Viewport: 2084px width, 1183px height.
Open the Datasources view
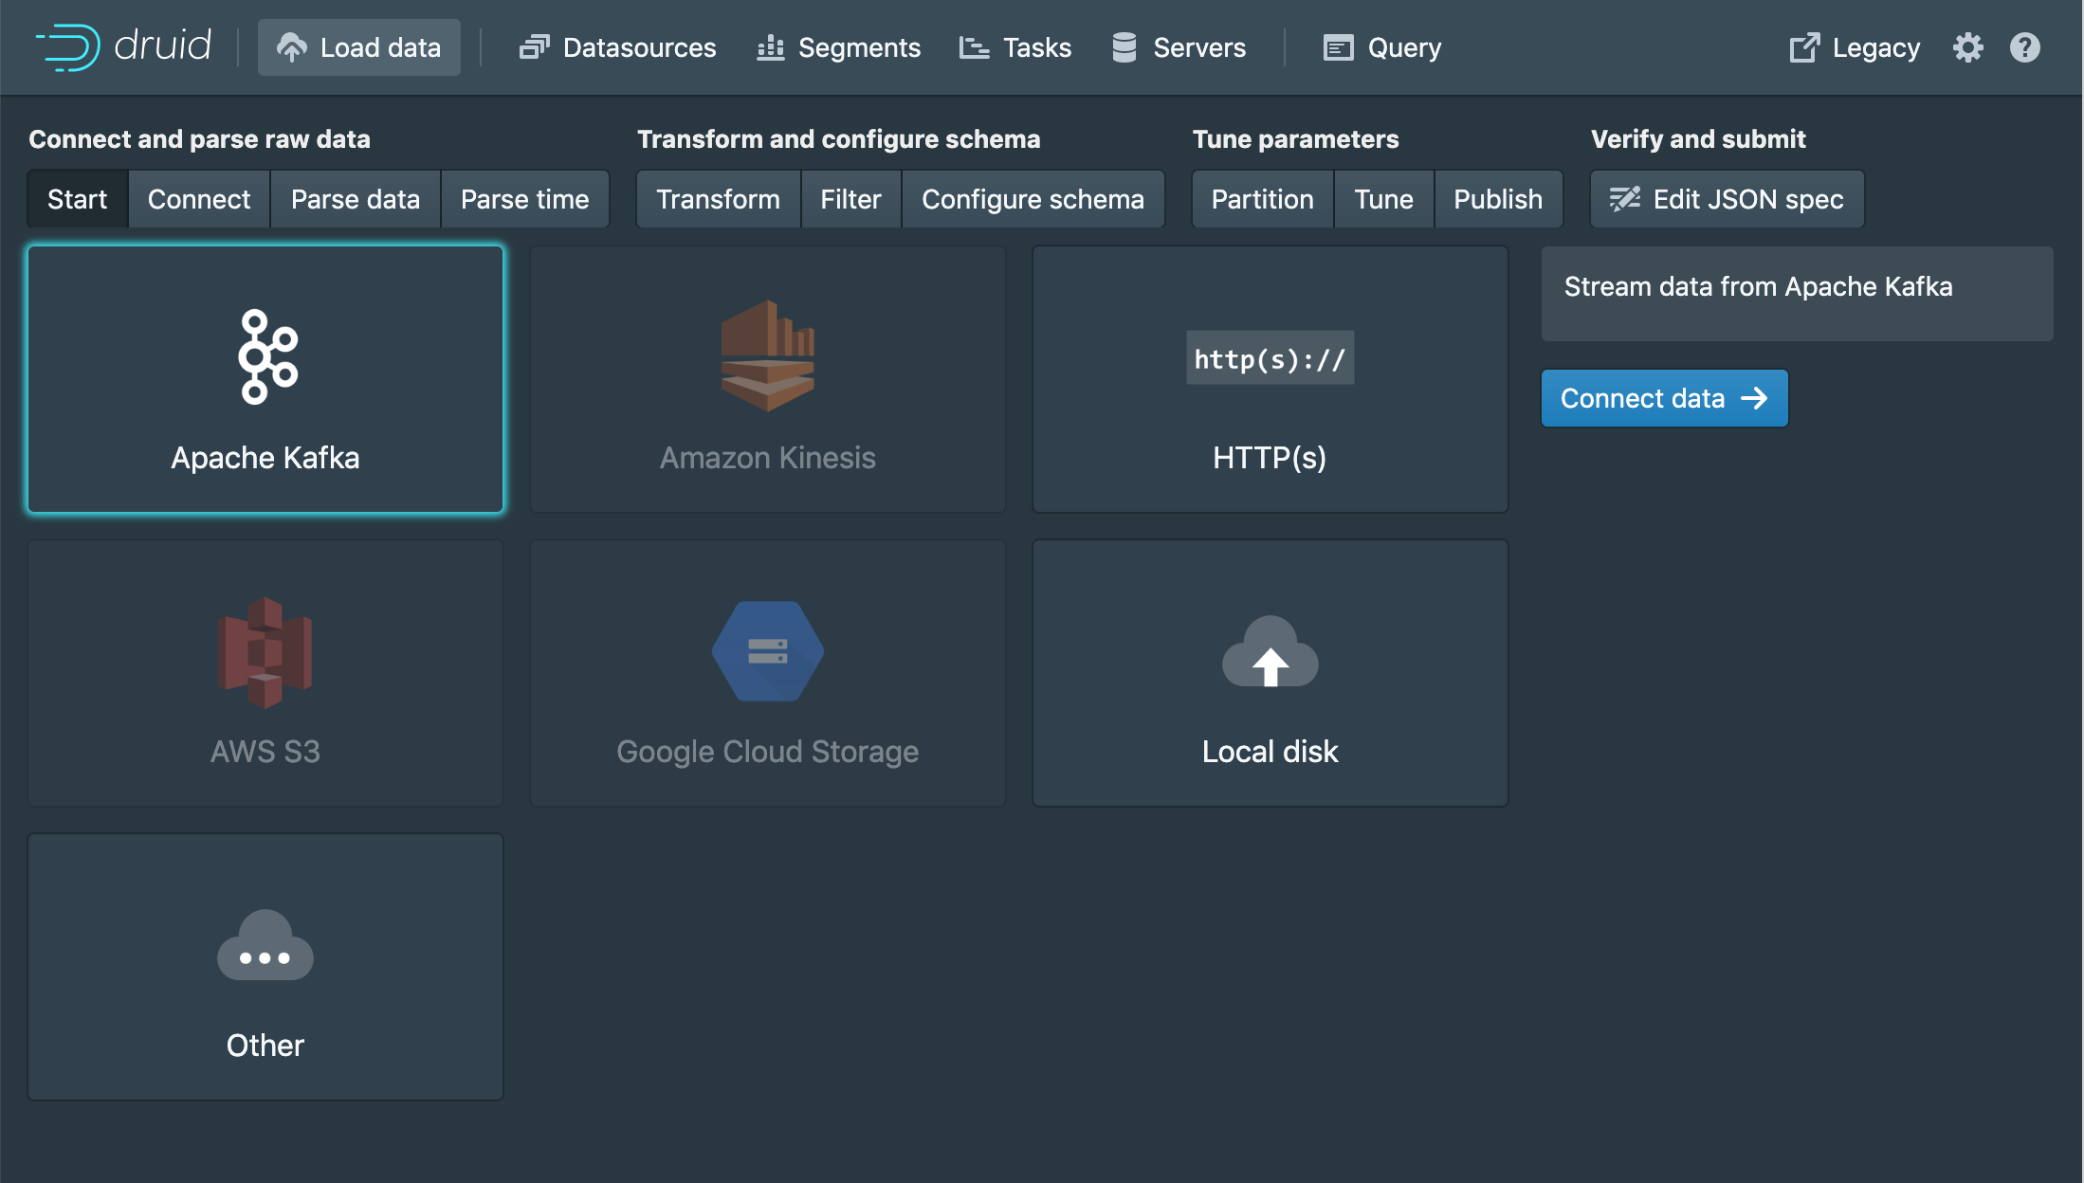pos(617,47)
